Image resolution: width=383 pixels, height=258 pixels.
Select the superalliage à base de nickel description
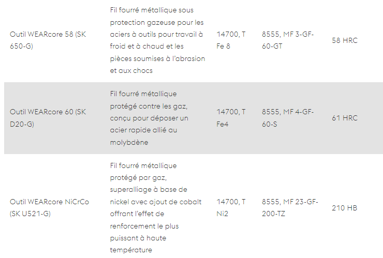point(156,208)
